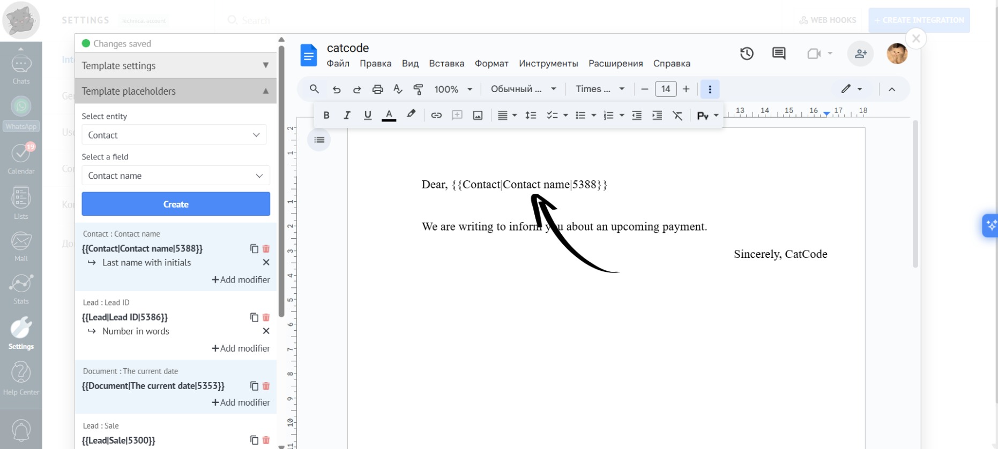Open the Формат menu
Screen dimensions: 998x449
tap(491, 64)
